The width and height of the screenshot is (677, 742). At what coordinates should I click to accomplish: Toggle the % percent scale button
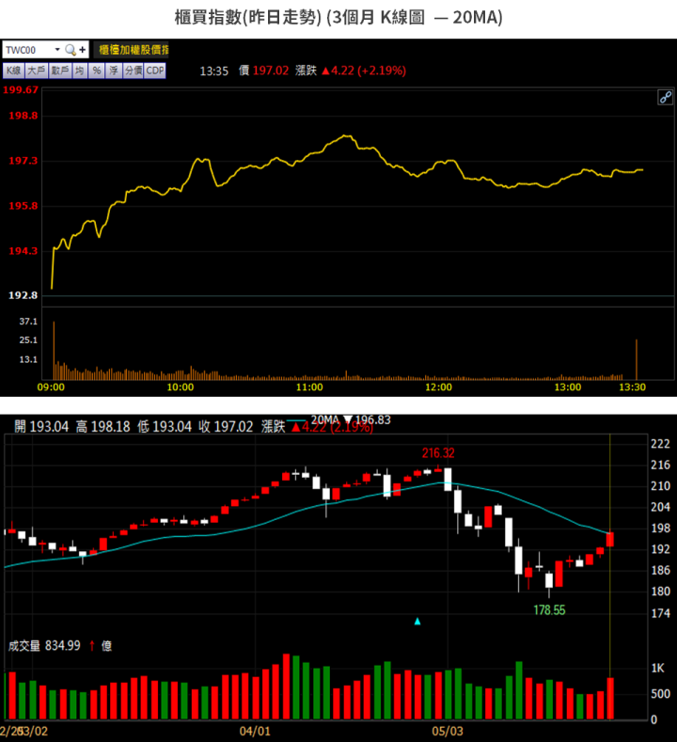pyautogui.click(x=97, y=71)
